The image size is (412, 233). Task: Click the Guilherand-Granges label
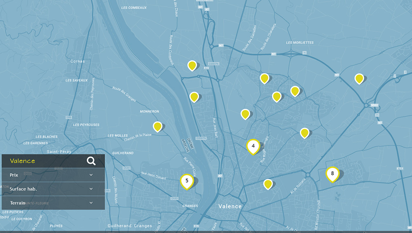coord(130,226)
